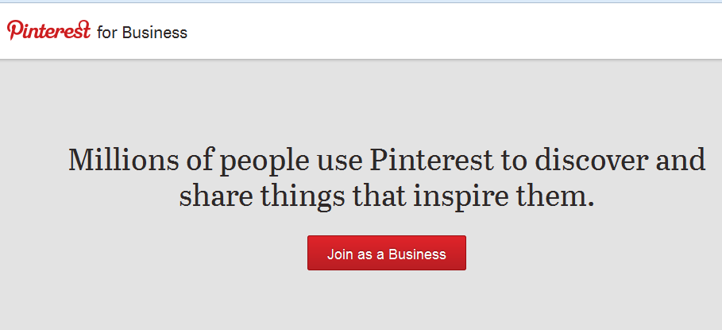Click the word "share" starting the second line

[216, 196]
